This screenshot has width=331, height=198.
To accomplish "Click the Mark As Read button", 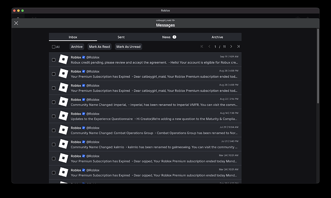I will [x=99, y=47].
